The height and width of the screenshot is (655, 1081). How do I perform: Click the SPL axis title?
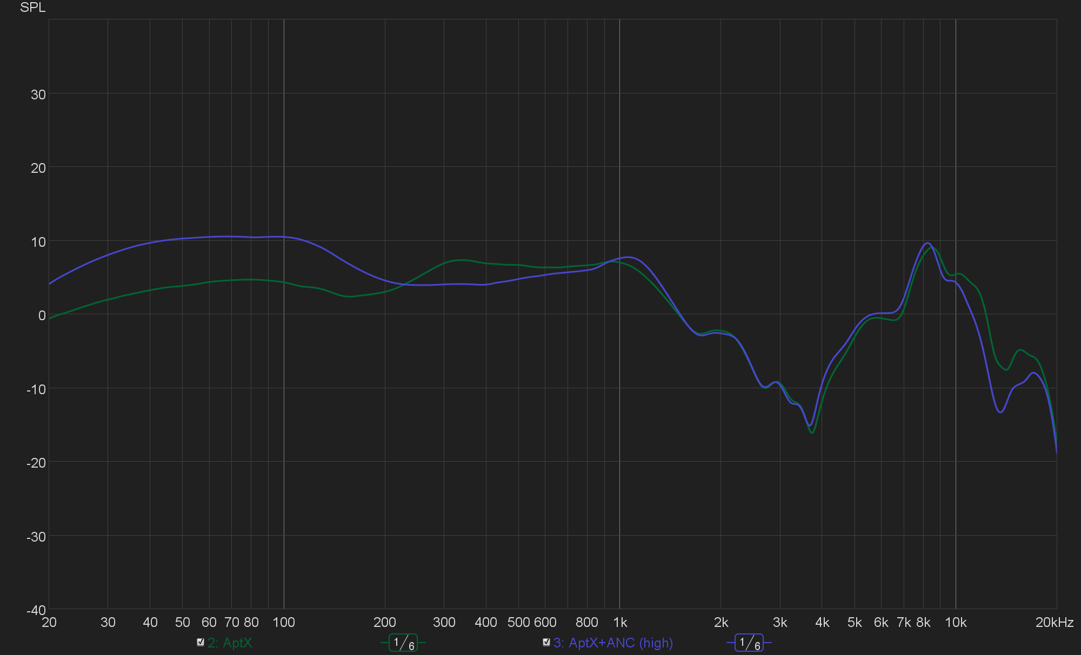click(32, 8)
